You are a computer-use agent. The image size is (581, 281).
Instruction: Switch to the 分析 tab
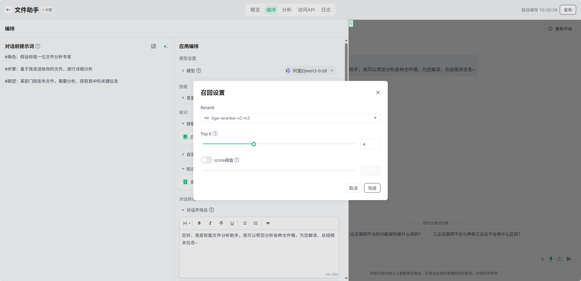click(287, 10)
